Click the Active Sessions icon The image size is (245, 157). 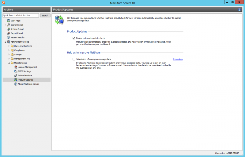pyautogui.click(x=15, y=75)
